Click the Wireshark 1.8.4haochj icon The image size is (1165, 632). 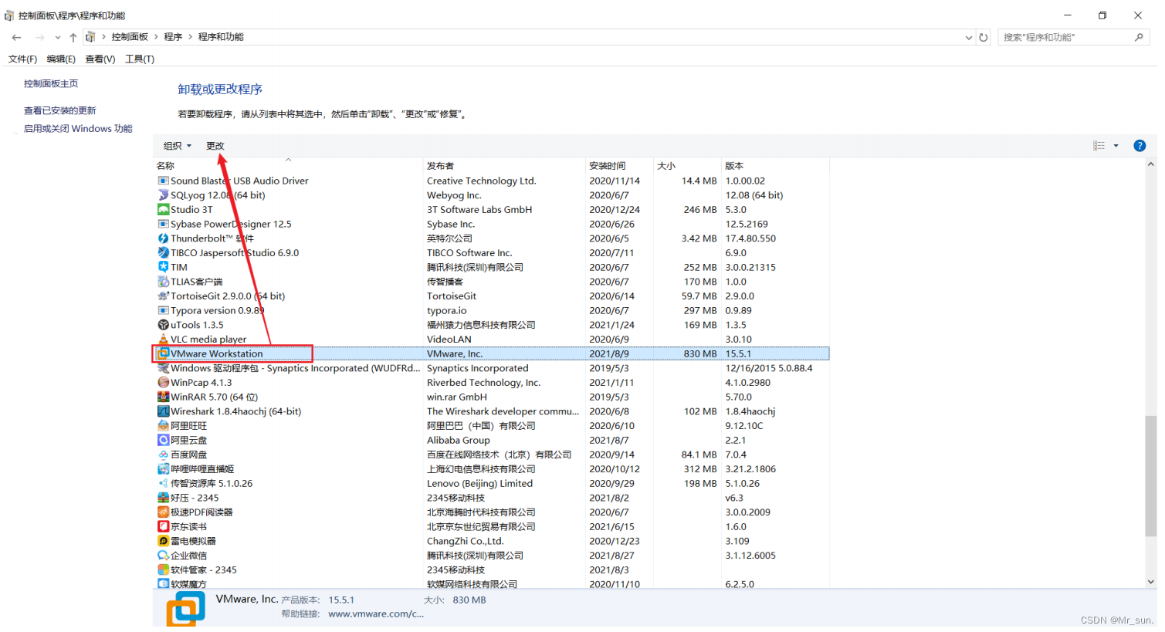coord(163,411)
